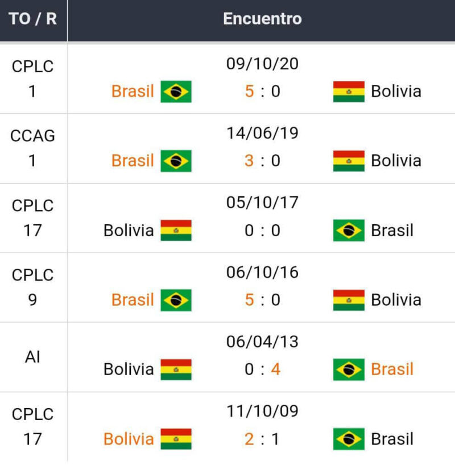Click Brazil flag in 11/10/09 match

coord(349,439)
